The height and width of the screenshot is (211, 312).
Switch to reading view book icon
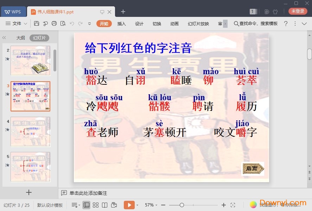tap(105, 205)
